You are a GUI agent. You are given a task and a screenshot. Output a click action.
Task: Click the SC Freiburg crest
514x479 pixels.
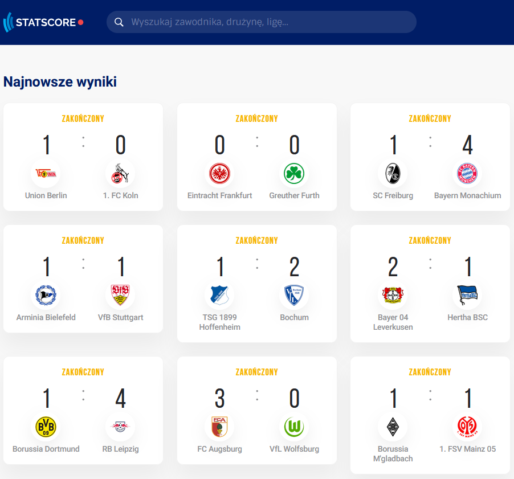coord(393,173)
